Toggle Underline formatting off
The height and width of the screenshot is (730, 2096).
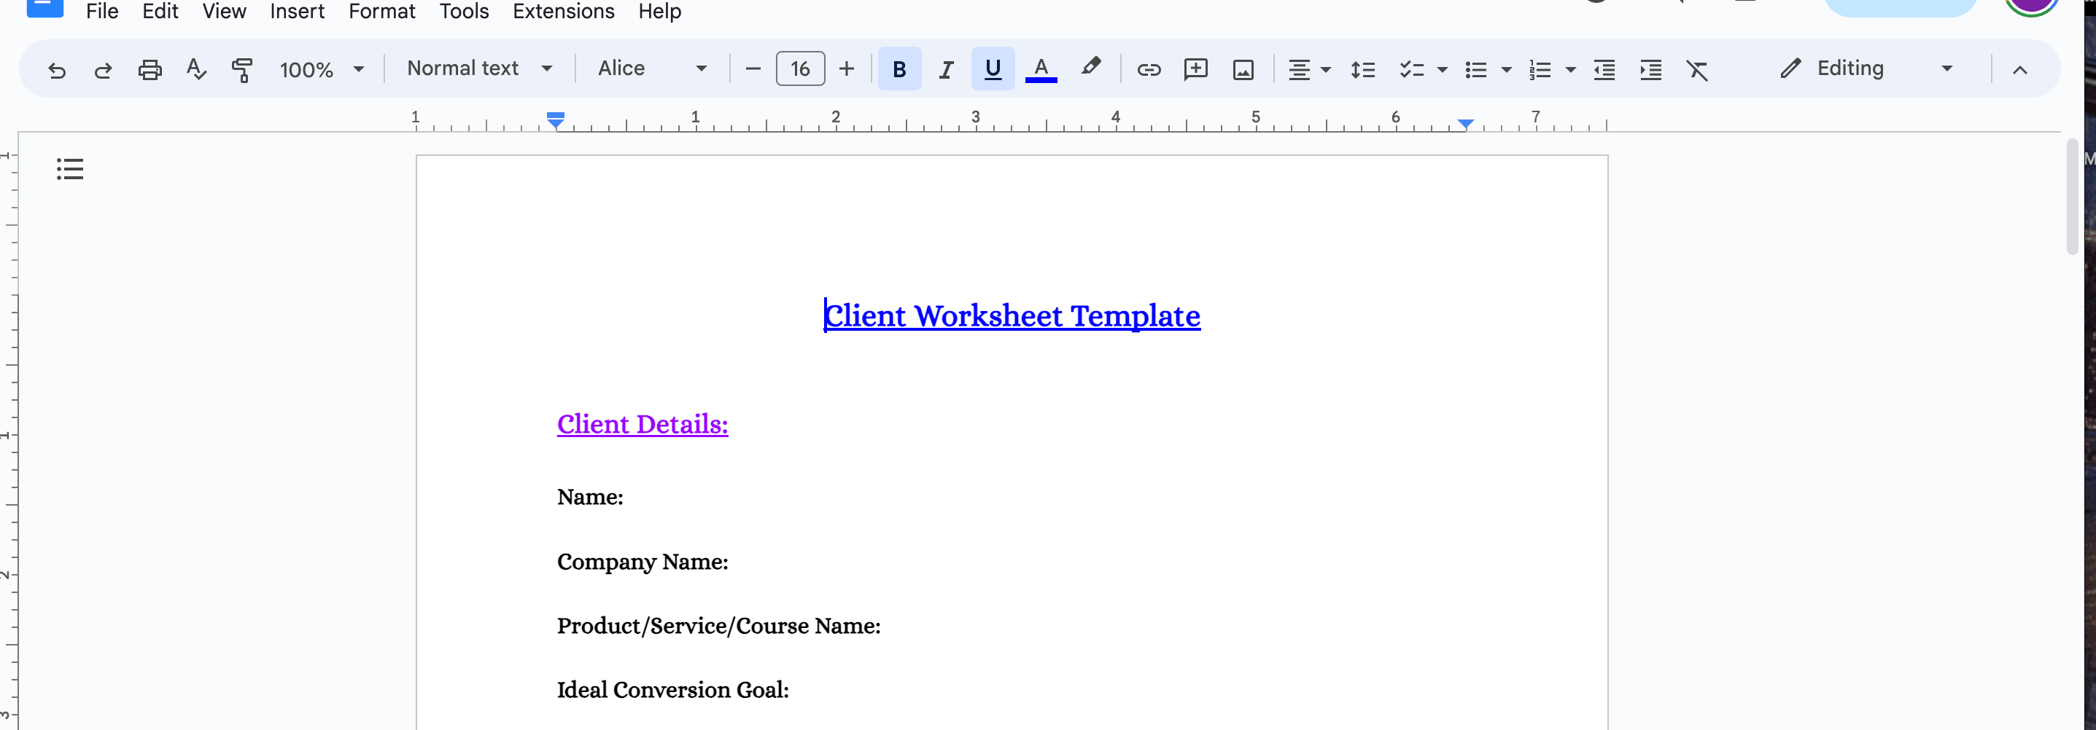[x=993, y=70]
